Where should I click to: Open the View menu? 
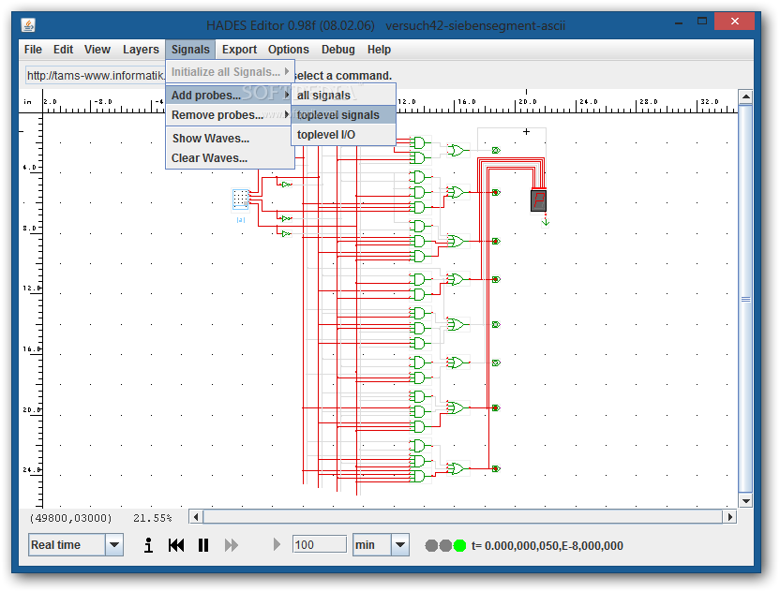[97, 50]
